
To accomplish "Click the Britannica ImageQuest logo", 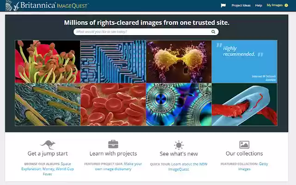I will [47, 6].
